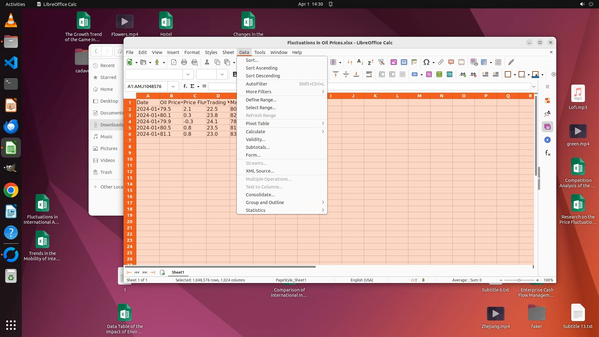Expand the Name Box dropdown arrow
Image resolution: width=599 pixels, height=337 pixels.
[173, 86]
